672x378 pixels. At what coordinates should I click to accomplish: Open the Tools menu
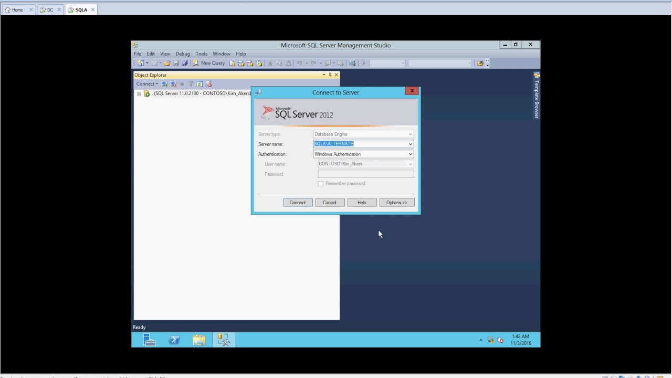pyautogui.click(x=202, y=54)
